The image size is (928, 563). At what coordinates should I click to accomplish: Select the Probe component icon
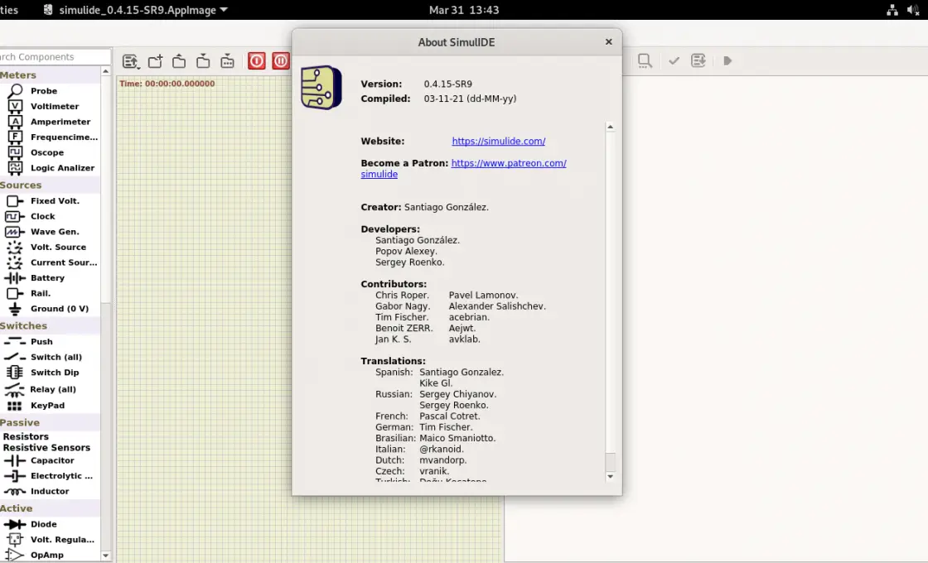tap(15, 90)
